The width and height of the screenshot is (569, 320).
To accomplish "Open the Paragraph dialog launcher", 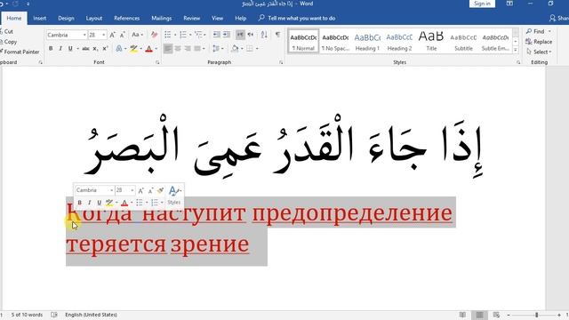I will (x=281, y=62).
